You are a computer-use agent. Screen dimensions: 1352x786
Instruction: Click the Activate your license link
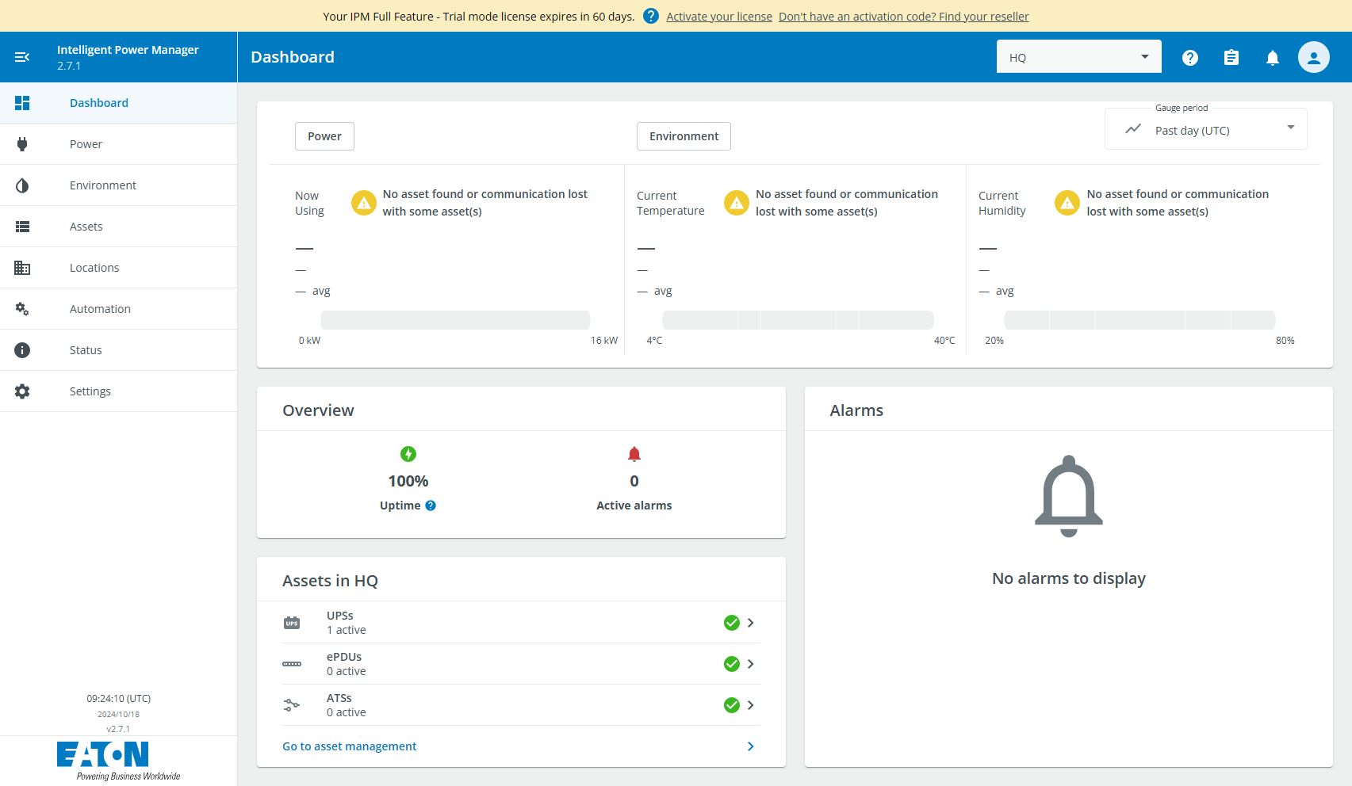(x=718, y=17)
